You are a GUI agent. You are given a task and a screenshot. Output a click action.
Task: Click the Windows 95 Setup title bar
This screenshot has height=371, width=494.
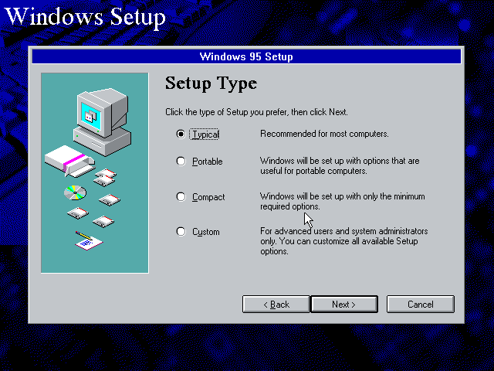[246, 56]
